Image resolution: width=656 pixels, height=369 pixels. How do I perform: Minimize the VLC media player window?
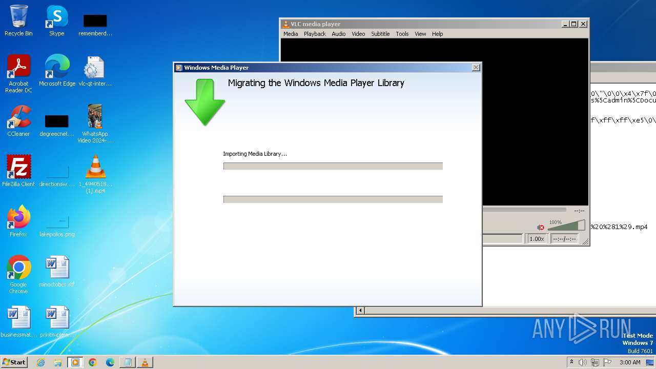[x=565, y=24]
